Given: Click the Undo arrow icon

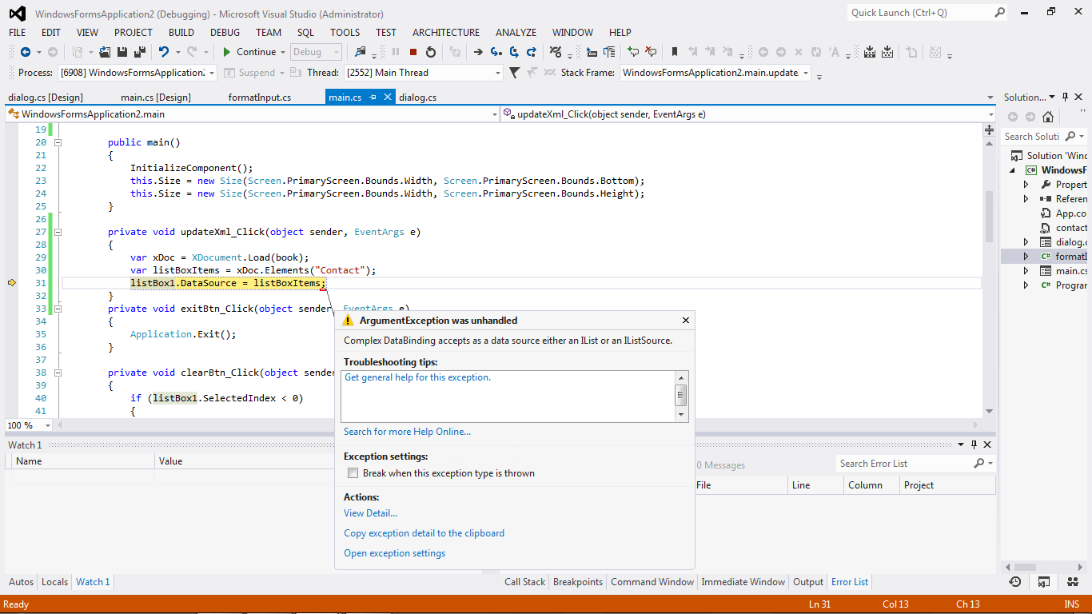Looking at the screenshot, I should click(x=164, y=52).
